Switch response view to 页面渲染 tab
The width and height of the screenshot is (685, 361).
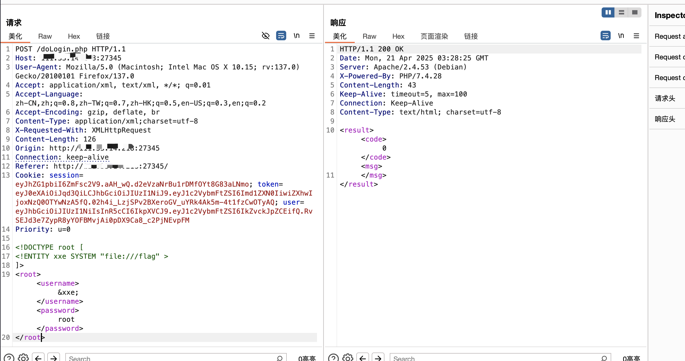pos(434,36)
